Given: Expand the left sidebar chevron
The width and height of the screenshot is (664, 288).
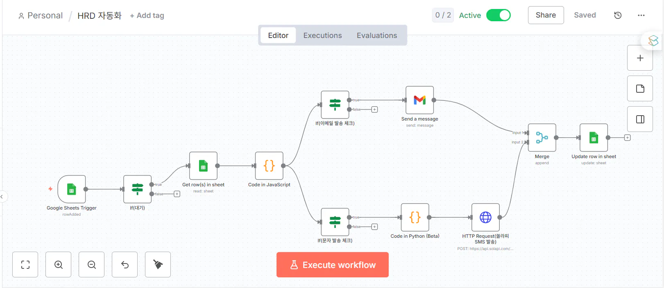Looking at the screenshot, I should (x=2, y=197).
